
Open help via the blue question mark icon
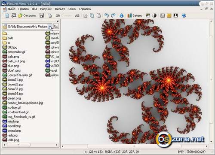tap(184, 15)
